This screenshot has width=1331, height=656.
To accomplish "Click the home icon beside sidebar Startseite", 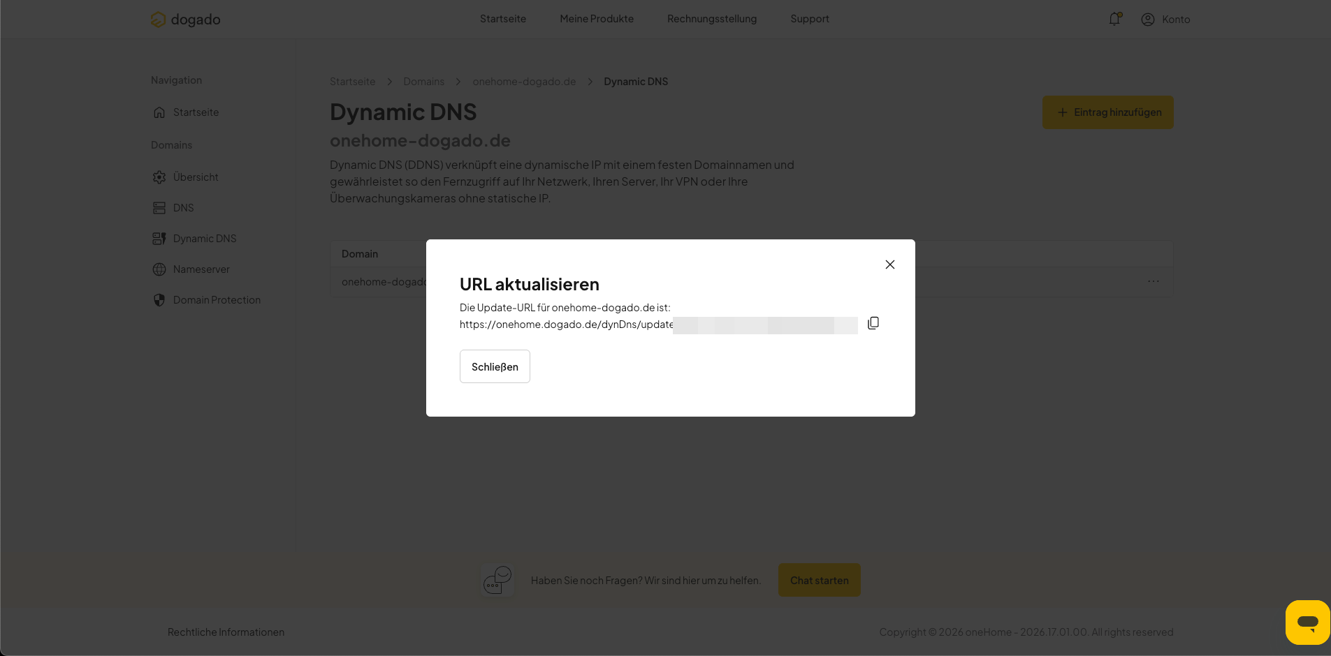I will [x=159, y=112].
